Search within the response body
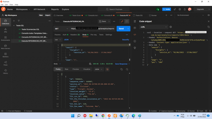Image resolution: width=212 pixels, height=119 pixels. tap(127, 69)
